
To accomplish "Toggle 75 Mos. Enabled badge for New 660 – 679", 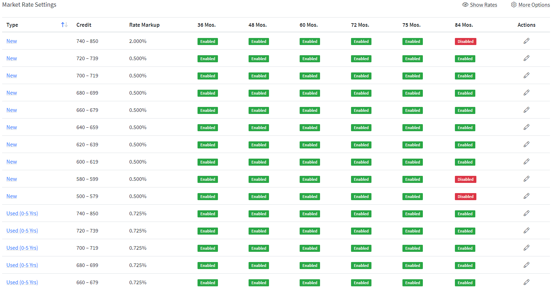I will coord(413,110).
